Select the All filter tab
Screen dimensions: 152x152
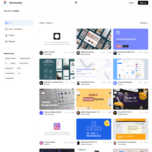pyautogui.click(x=19, y=23)
